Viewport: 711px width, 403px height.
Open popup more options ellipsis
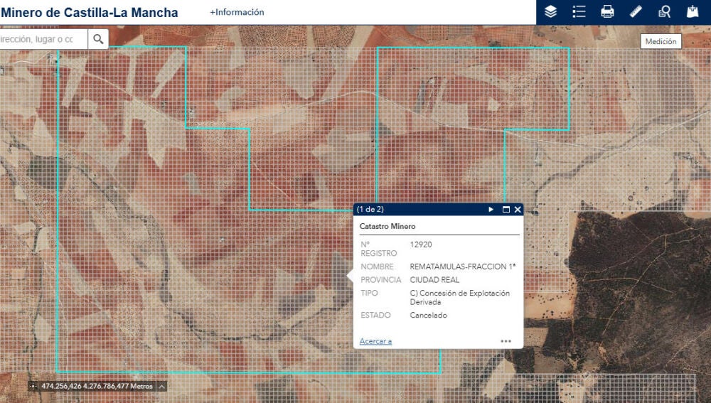point(506,341)
